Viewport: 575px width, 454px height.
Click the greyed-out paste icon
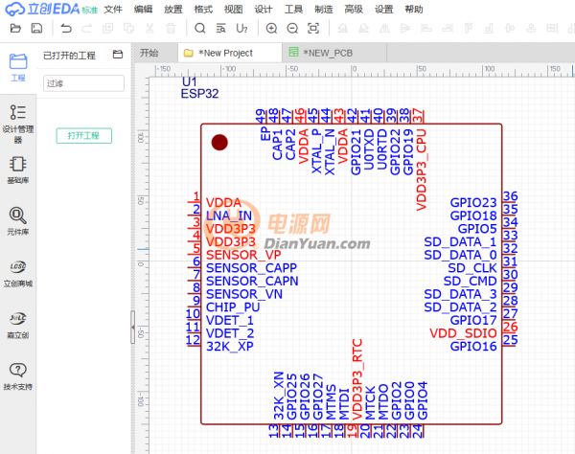coord(128,28)
